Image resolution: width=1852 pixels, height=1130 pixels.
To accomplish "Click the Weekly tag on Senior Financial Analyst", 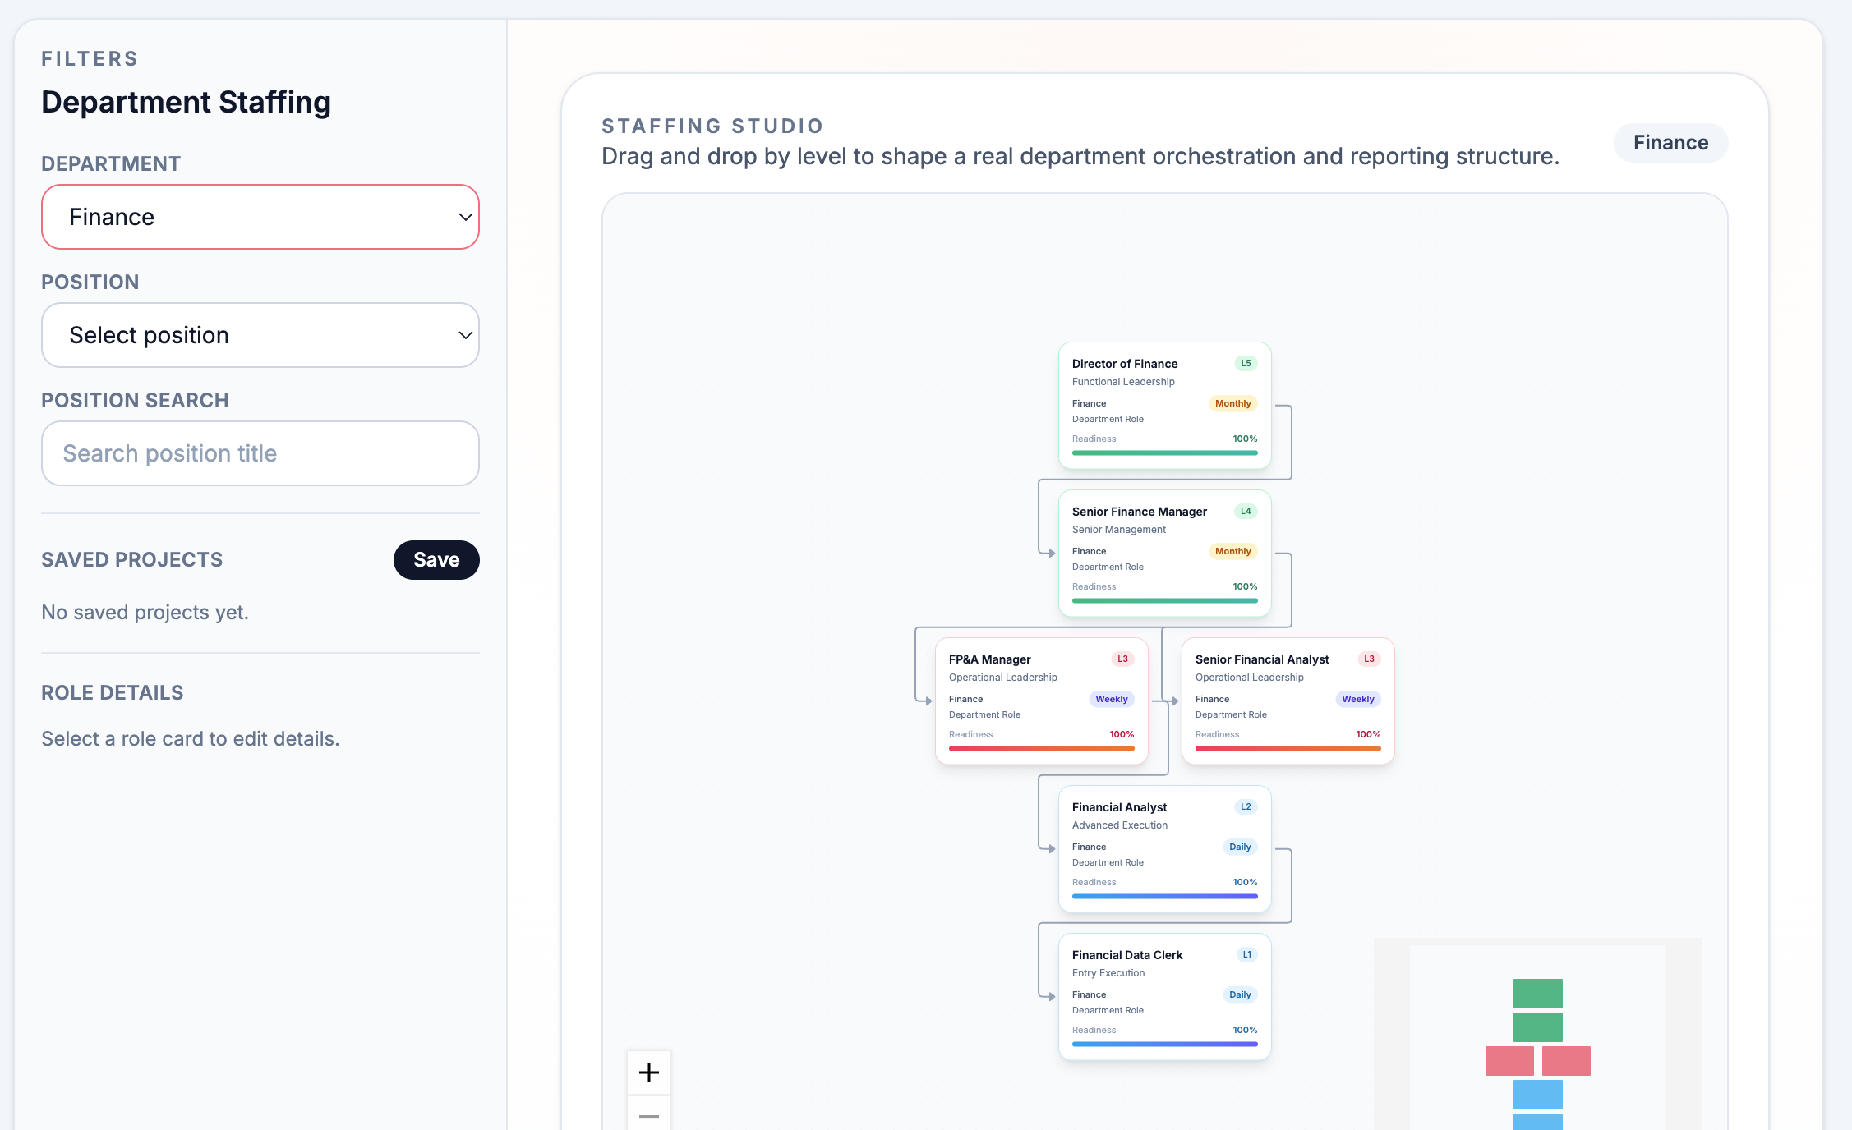I will (x=1357, y=699).
